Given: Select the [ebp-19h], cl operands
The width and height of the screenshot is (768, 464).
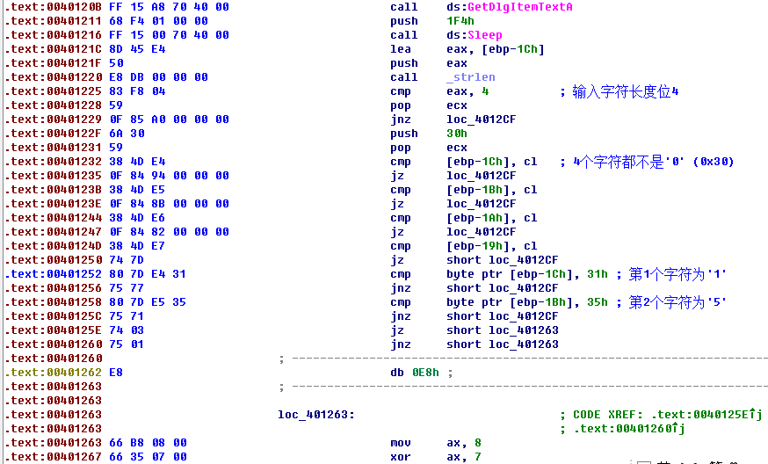Looking at the screenshot, I should click(x=492, y=246).
